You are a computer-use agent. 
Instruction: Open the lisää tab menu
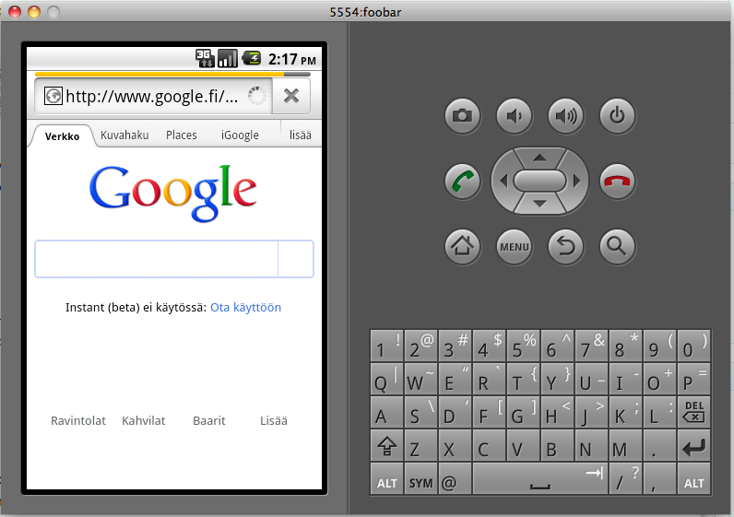click(300, 135)
